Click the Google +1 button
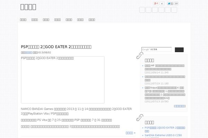Image resolution: width=208 pixels, height=138 pixels. coord(156,3)
